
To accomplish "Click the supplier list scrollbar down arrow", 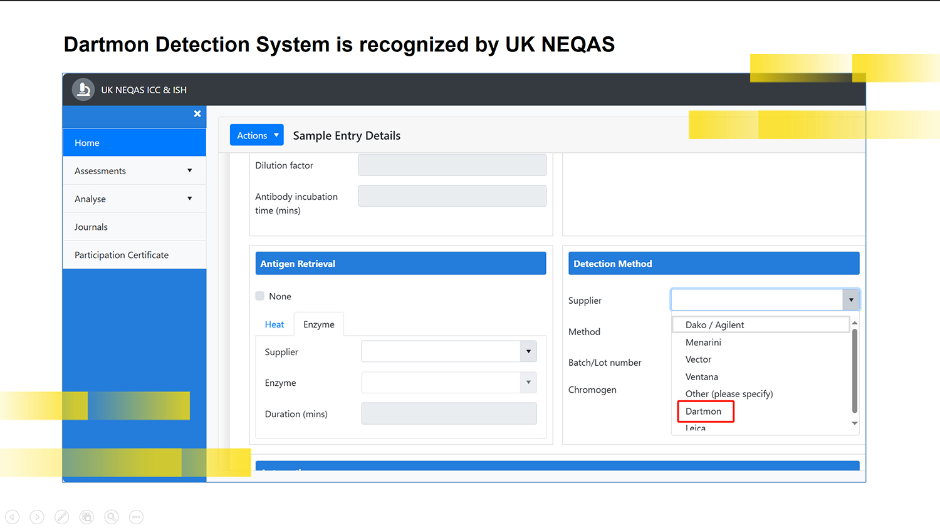I will 854,424.
